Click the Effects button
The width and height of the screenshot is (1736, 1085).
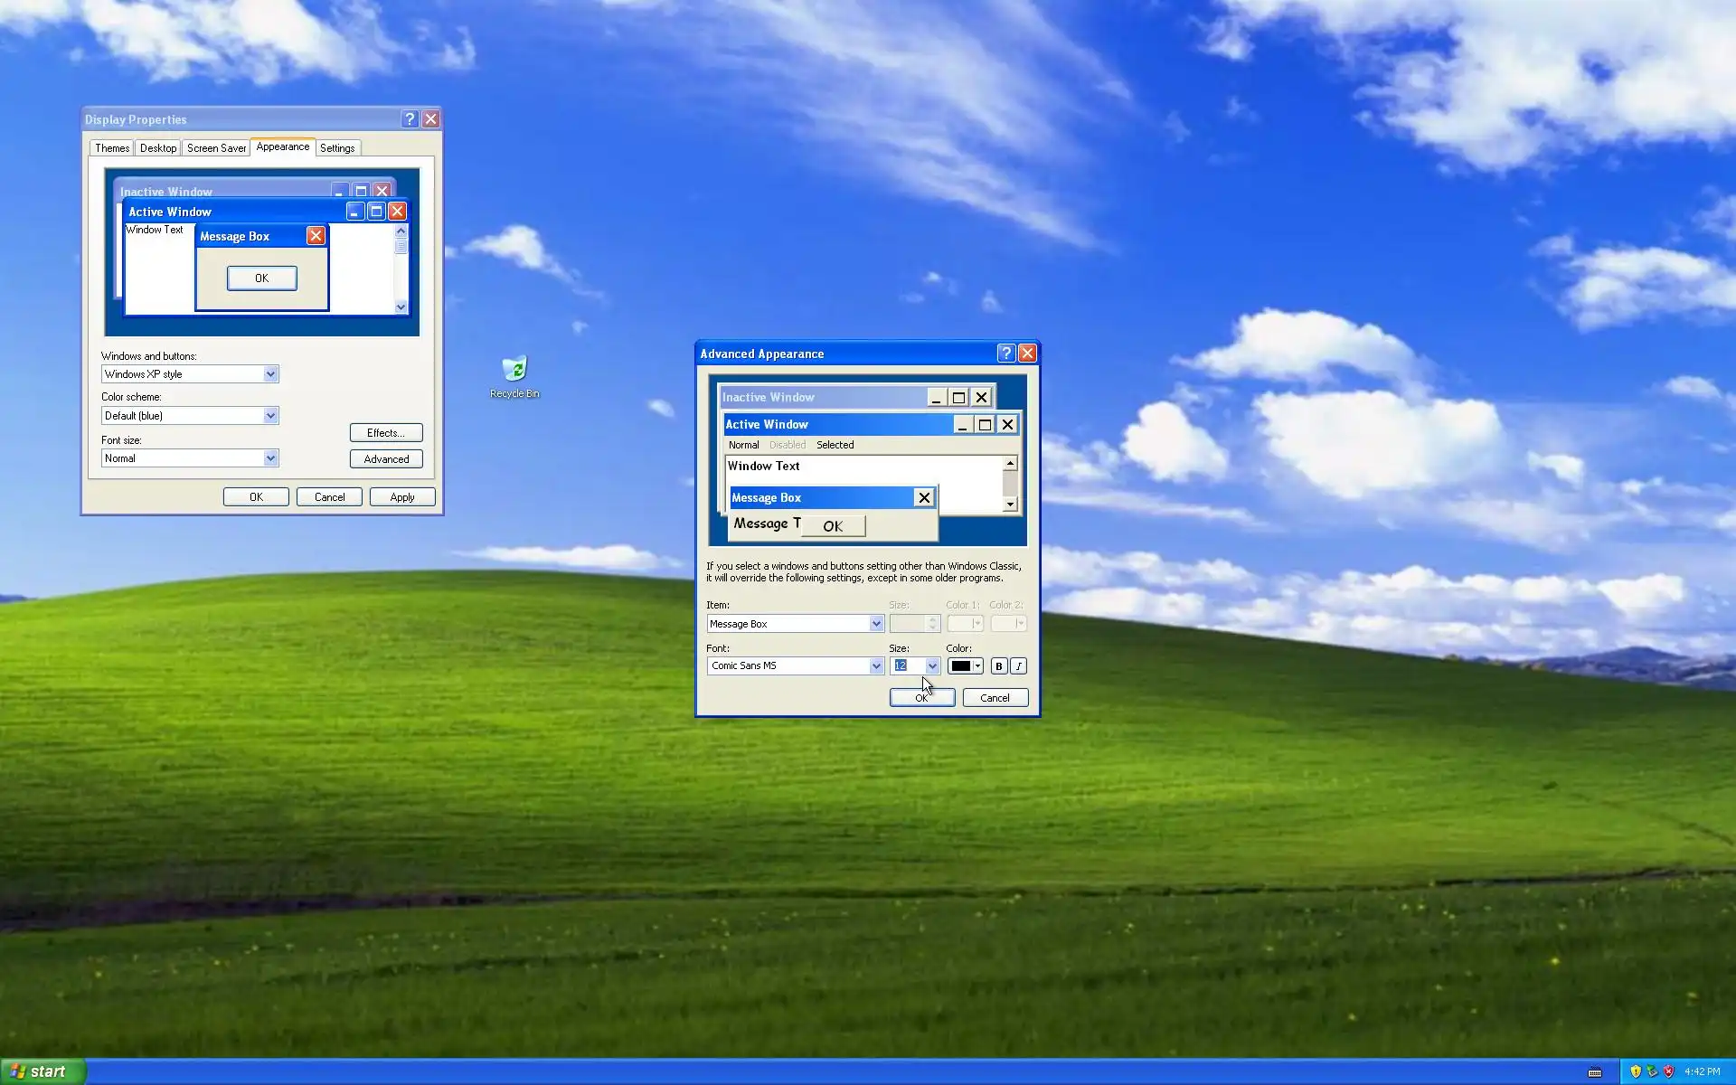(386, 433)
